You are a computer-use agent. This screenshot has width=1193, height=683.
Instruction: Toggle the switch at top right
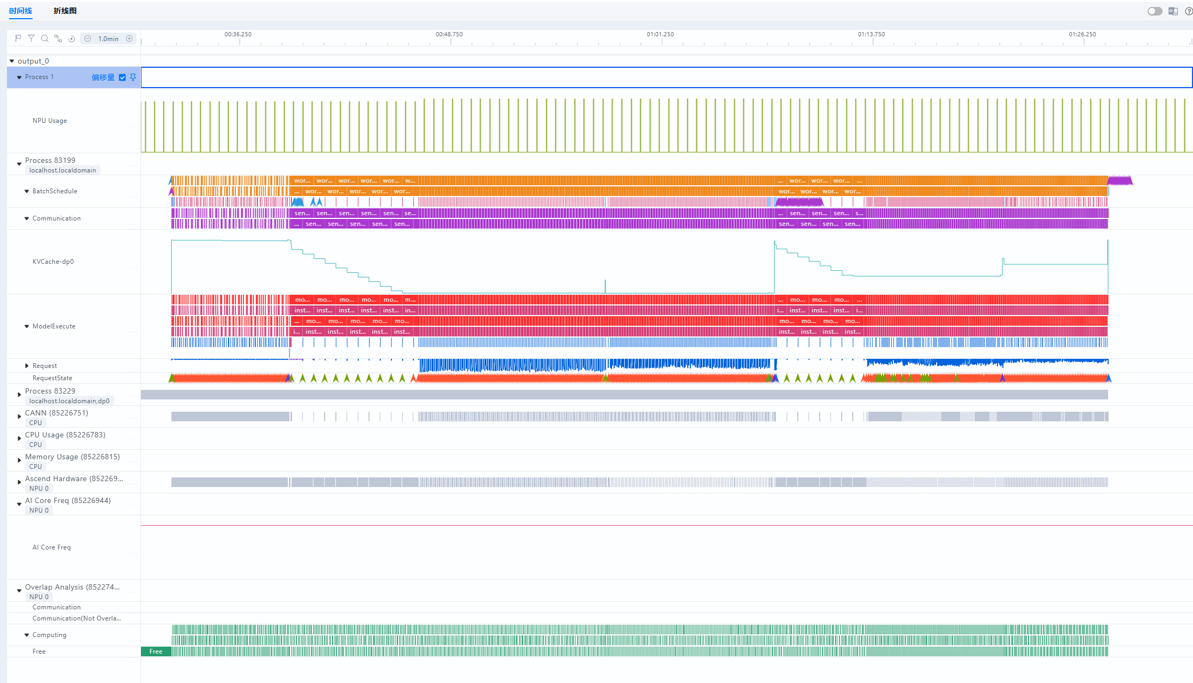pos(1155,11)
